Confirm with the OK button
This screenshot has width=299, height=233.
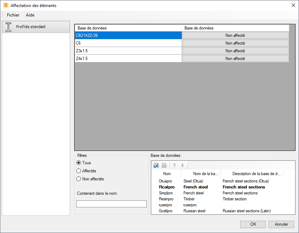[253, 224]
